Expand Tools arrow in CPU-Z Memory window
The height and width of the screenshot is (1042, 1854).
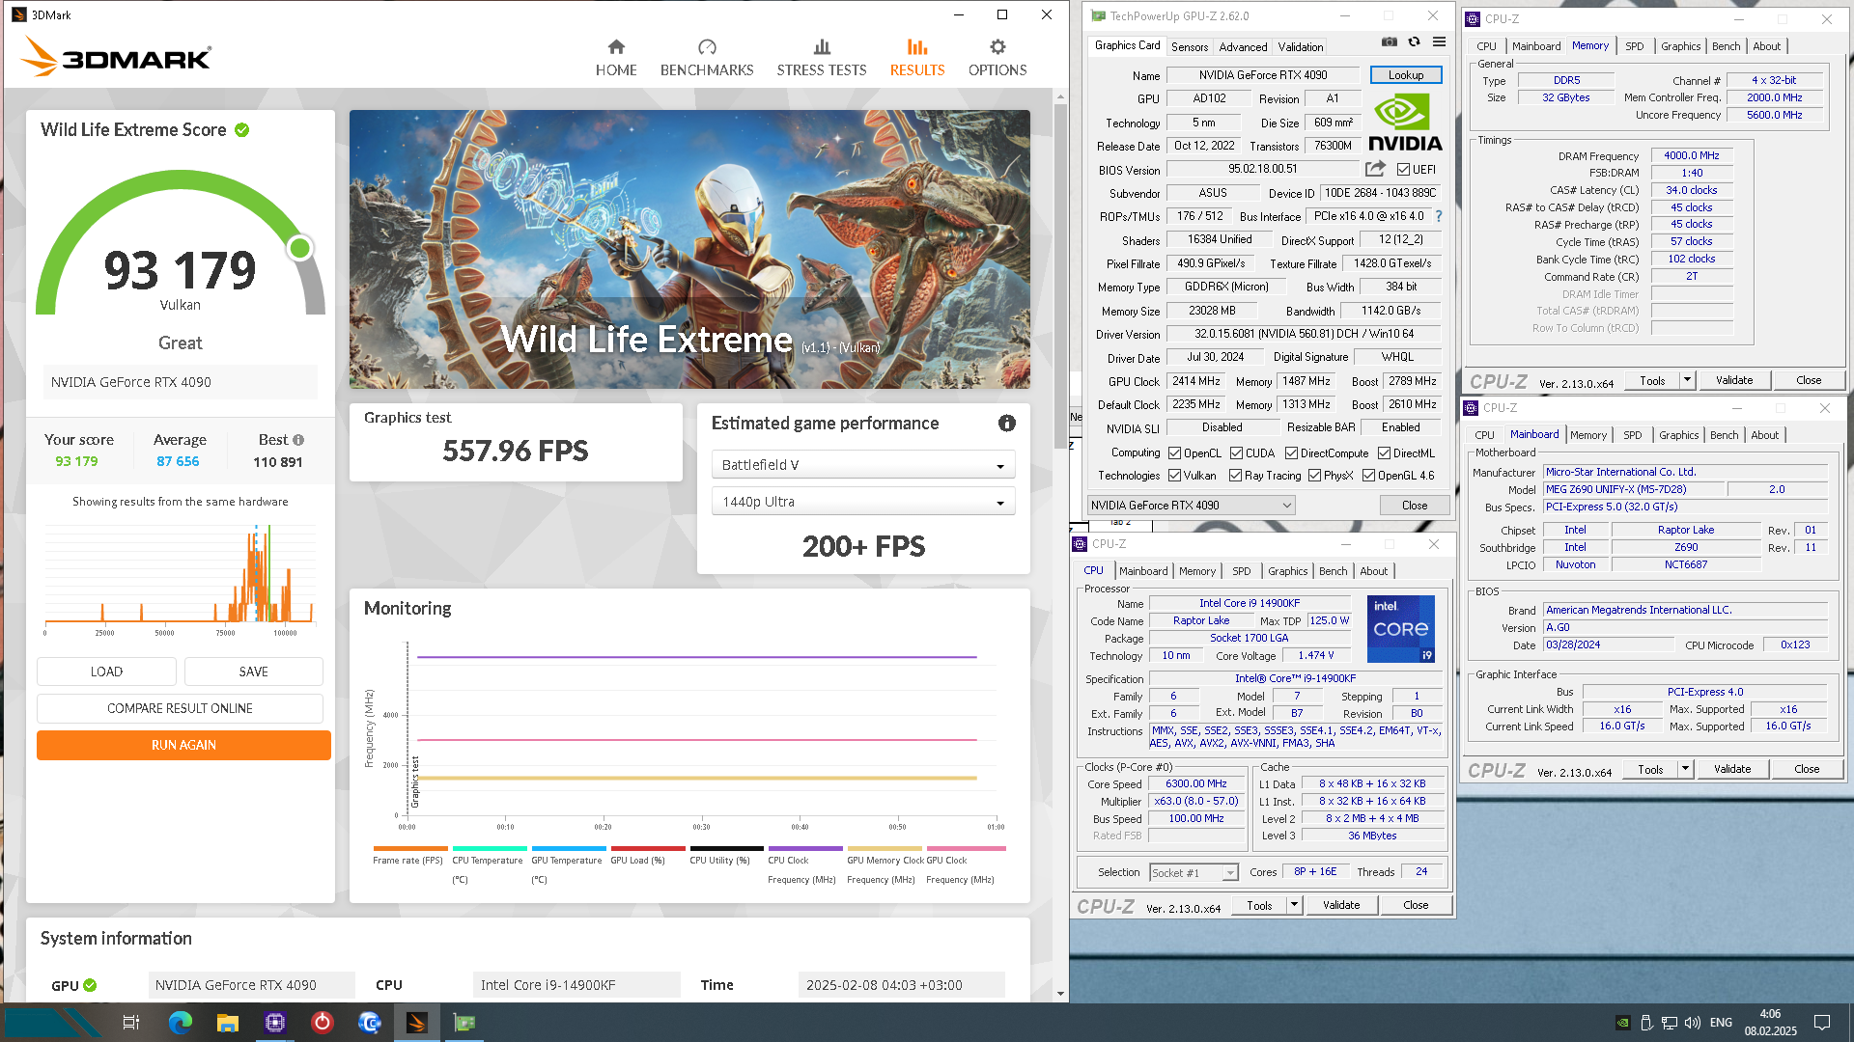(x=1687, y=380)
